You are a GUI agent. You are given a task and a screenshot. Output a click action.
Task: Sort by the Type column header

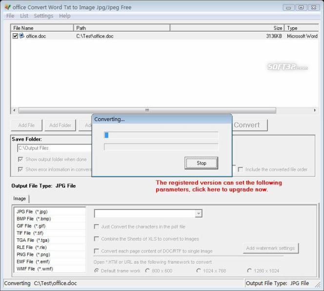(x=302, y=28)
